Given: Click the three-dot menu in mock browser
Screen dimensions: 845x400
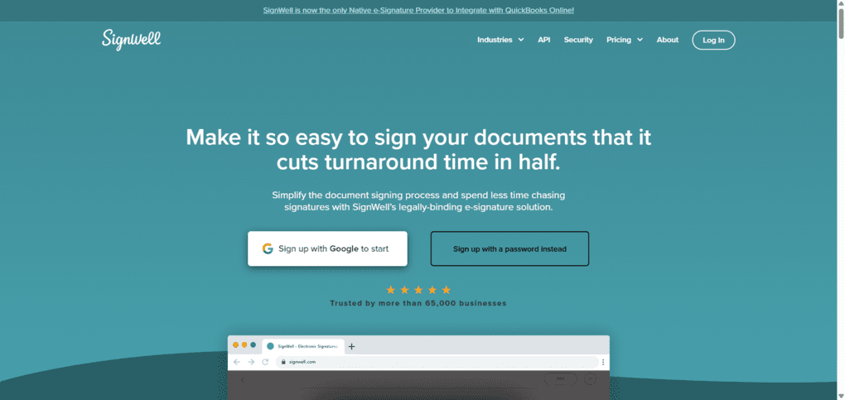Looking at the screenshot, I should coord(603,362).
